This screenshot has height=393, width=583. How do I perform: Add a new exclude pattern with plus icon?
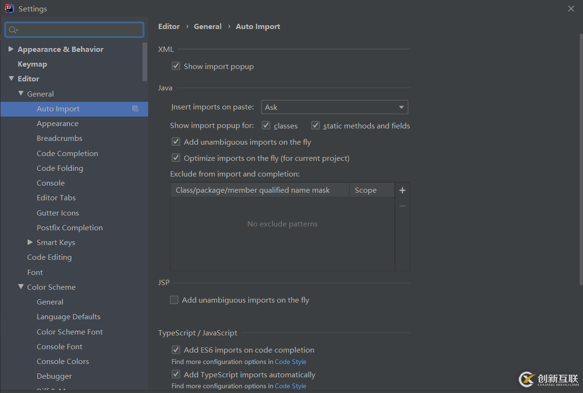(x=402, y=190)
